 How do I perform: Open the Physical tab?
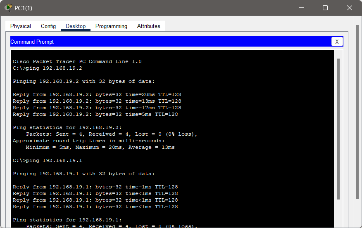(x=21, y=26)
